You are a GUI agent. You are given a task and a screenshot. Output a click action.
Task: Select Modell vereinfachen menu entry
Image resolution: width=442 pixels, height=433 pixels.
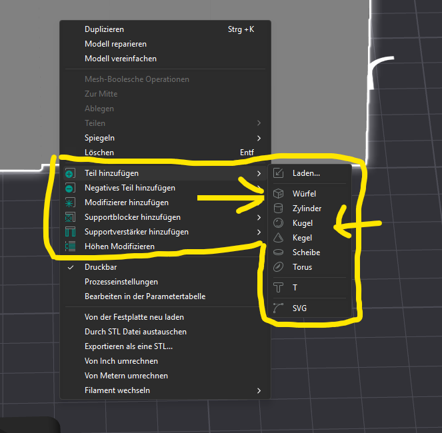tap(165, 59)
